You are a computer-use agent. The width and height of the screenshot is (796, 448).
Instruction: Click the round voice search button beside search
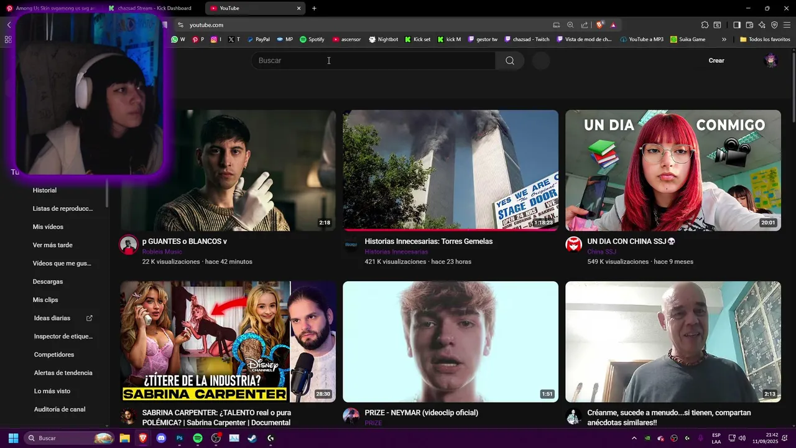[x=541, y=60]
